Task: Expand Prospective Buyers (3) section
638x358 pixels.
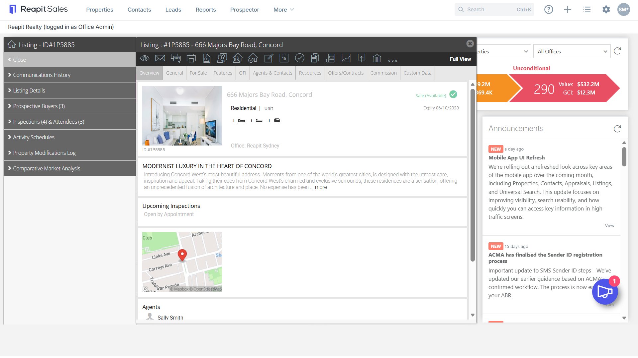Action: 70,106
